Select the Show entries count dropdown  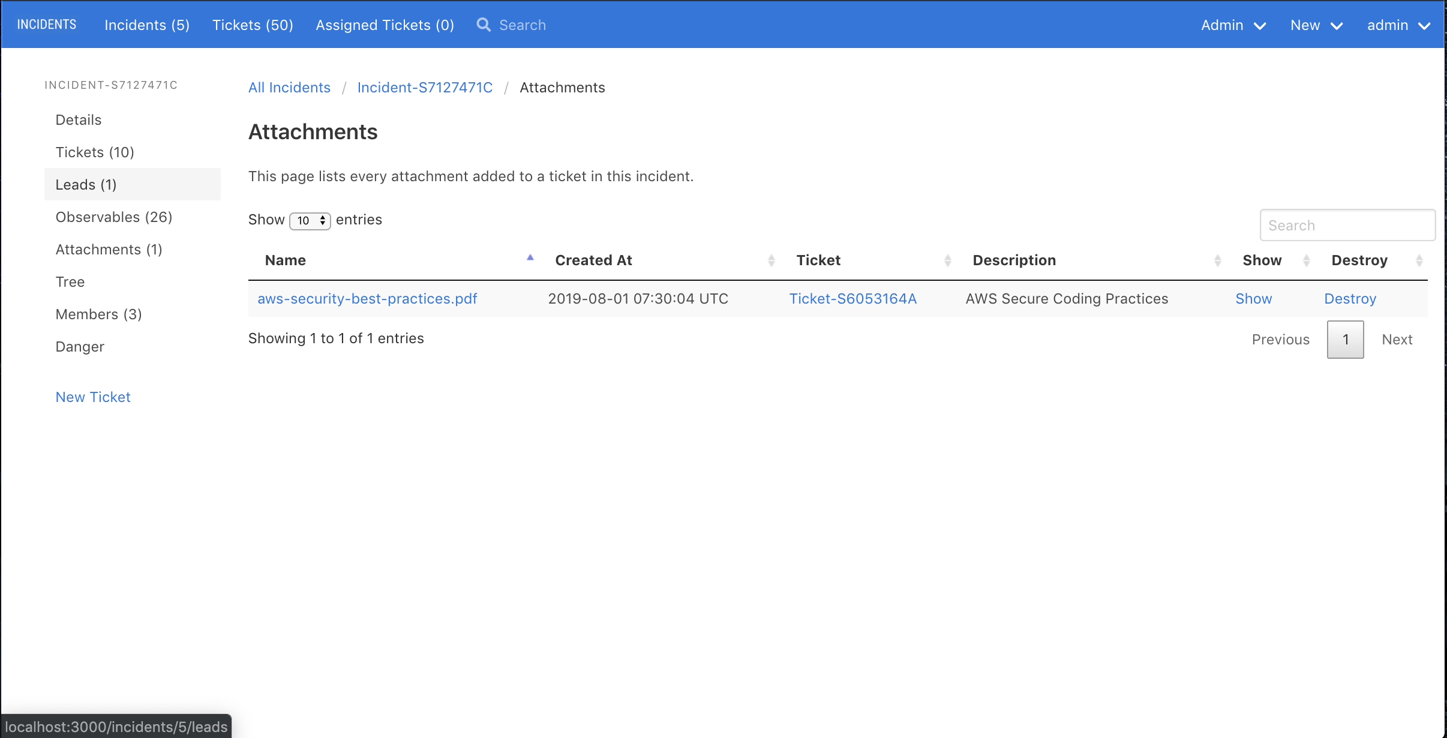pyautogui.click(x=308, y=220)
